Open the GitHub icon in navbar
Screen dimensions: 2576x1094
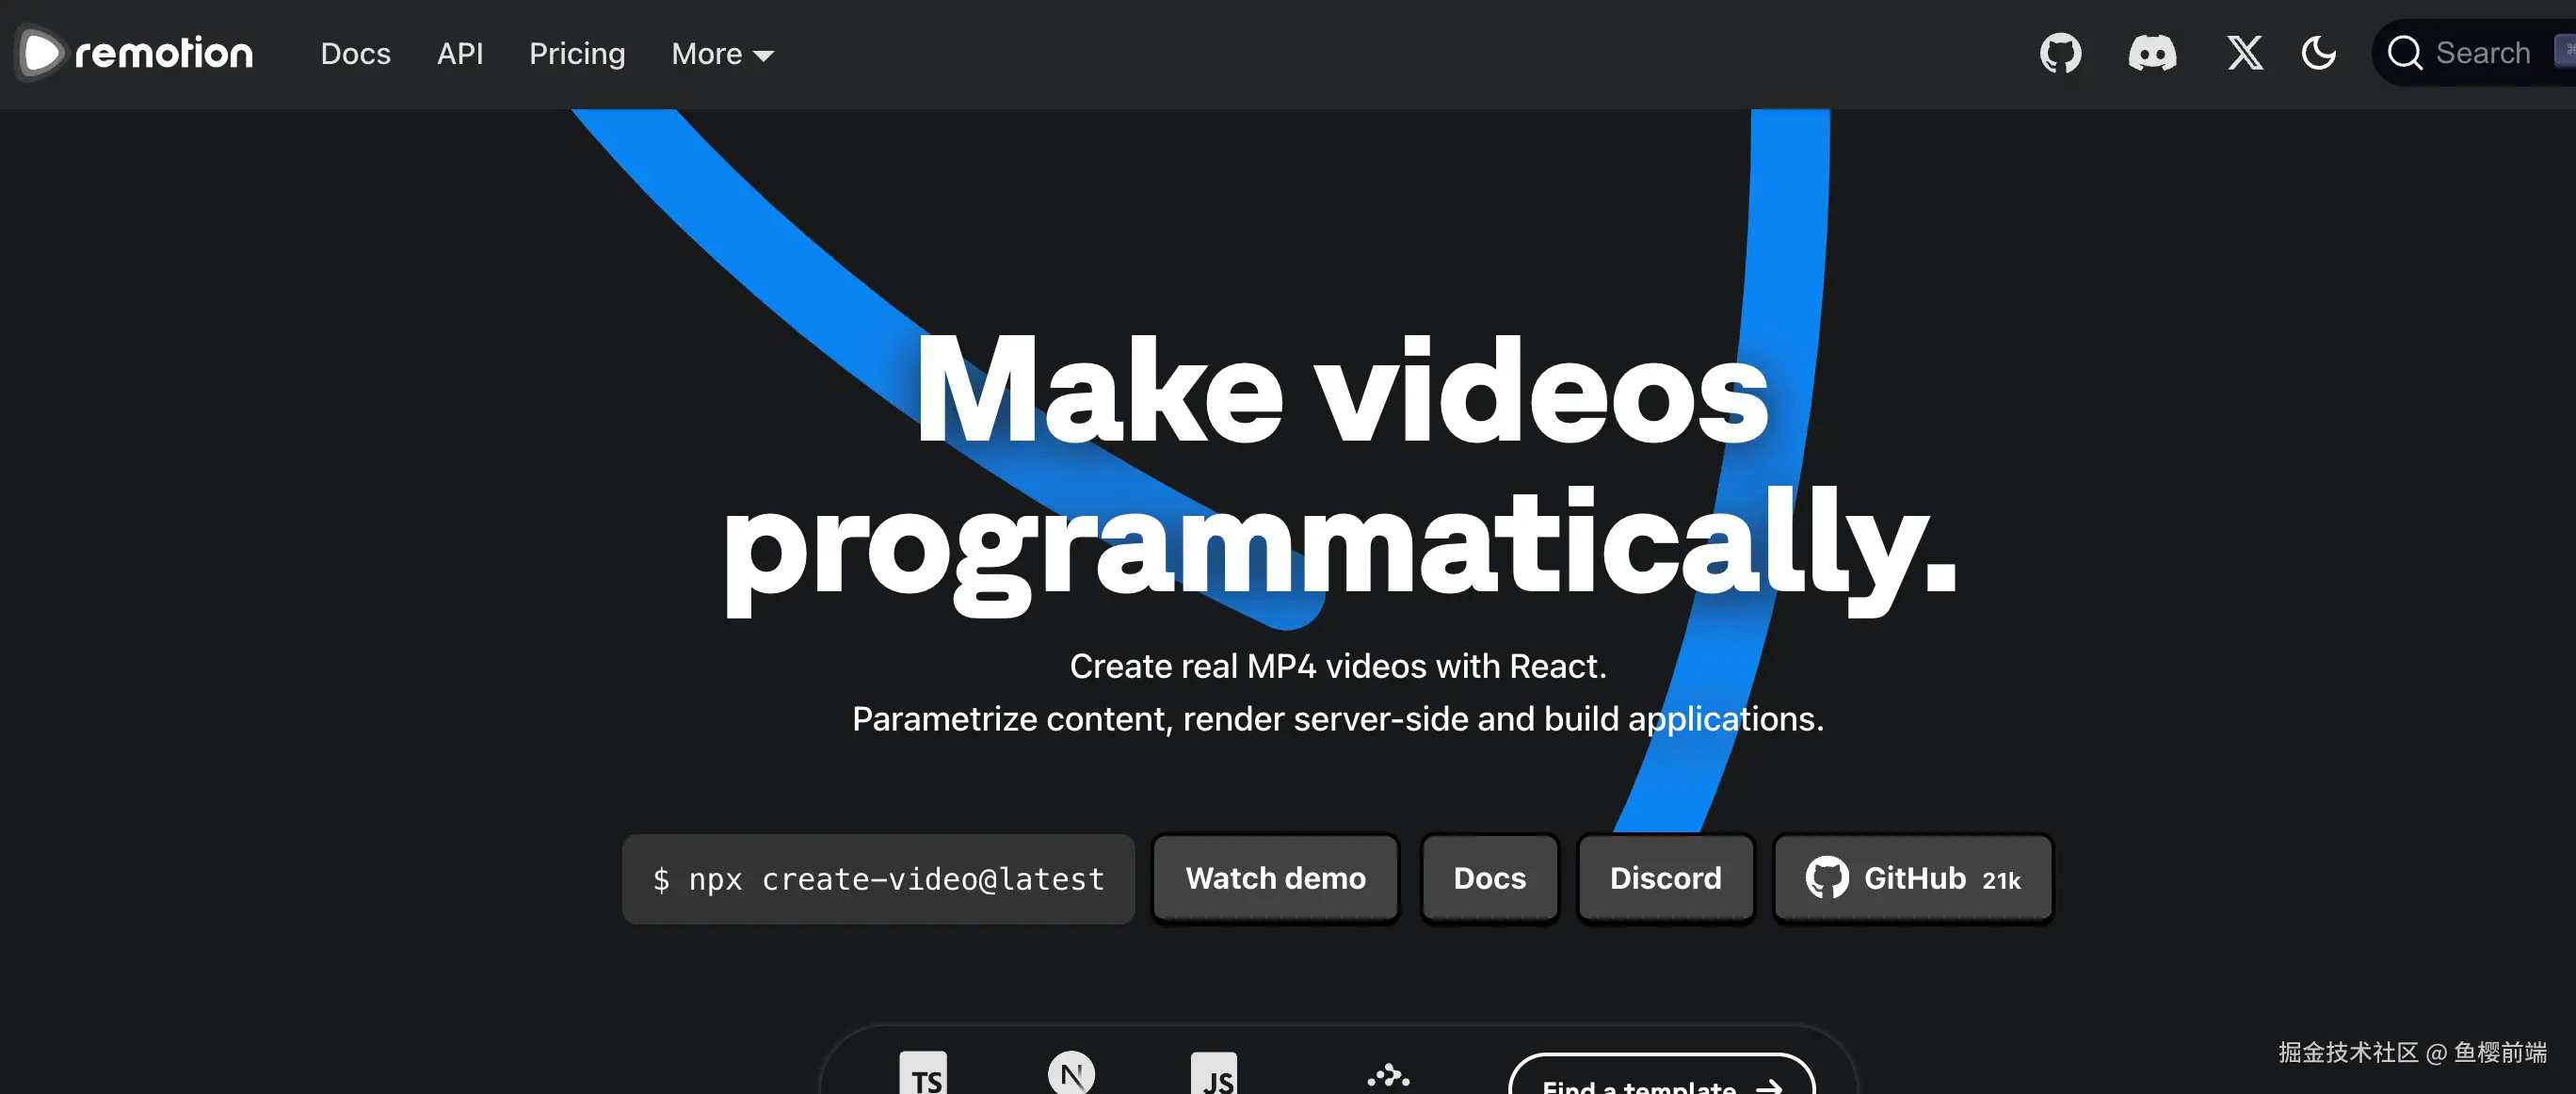pyautogui.click(x=2060, y=53)
